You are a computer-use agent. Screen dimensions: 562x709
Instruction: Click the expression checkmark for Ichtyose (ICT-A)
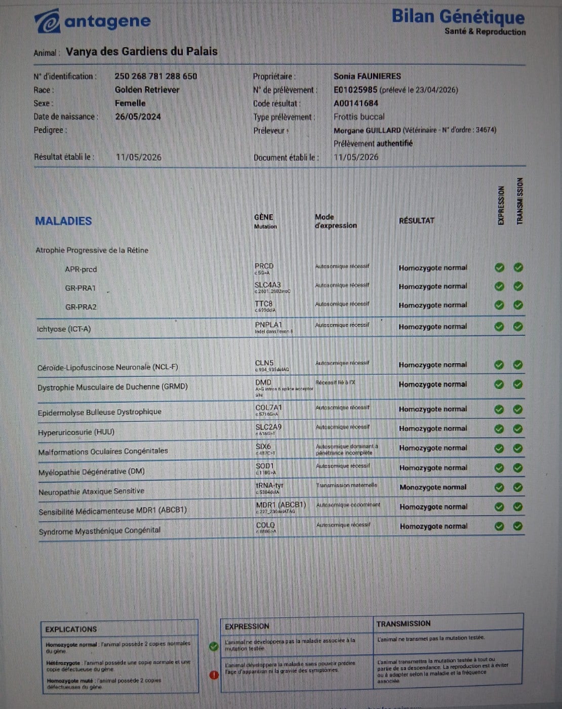(x=499, y=327)
